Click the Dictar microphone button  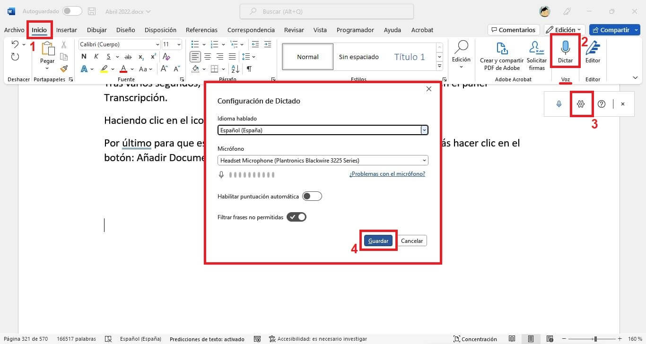565,52
